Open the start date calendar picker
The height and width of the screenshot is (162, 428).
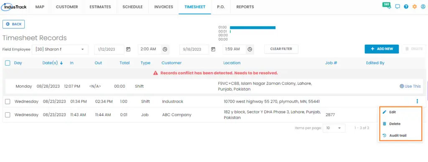128,49
